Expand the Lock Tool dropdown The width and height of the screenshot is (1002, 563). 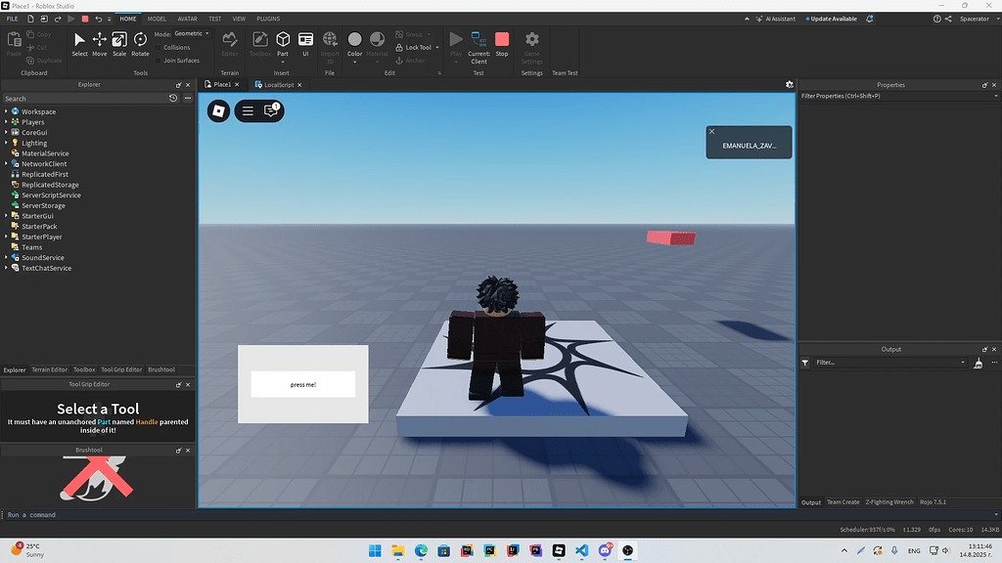click(x=437, y=46)
